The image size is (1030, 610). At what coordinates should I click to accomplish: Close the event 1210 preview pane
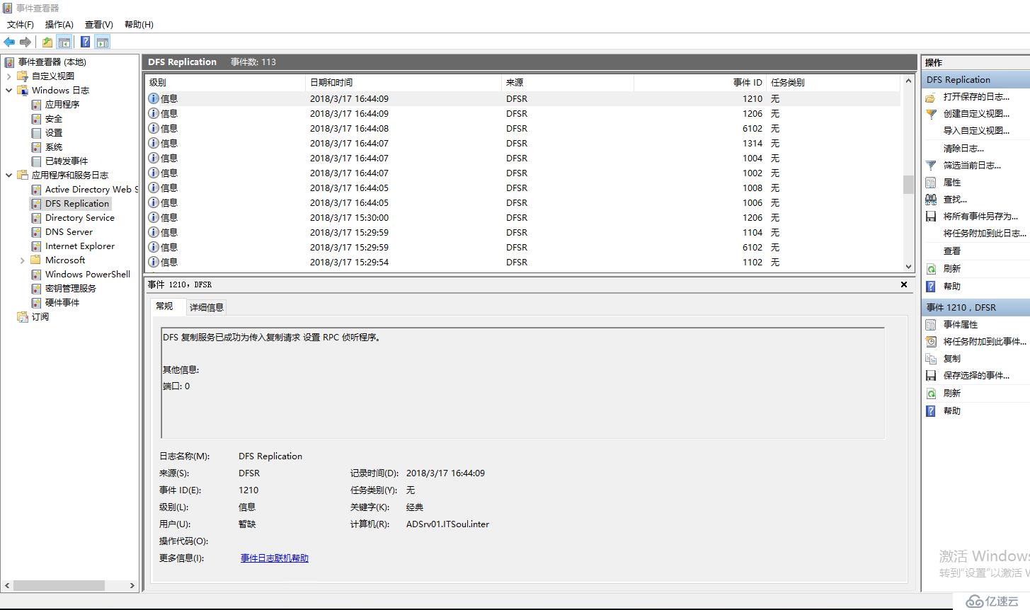[x=904, y=284]
